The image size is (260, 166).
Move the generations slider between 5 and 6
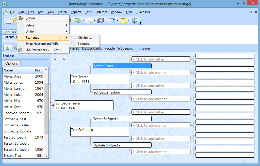55,55
